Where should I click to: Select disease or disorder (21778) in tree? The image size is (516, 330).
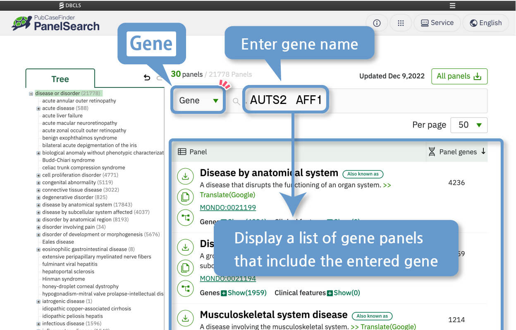tap(68, 93)
